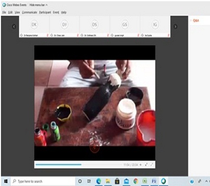The width and height of the screenshot is (210, 186).
Task: Click the expand-arrows icon beside the volume control
Action: pos(146,164)
